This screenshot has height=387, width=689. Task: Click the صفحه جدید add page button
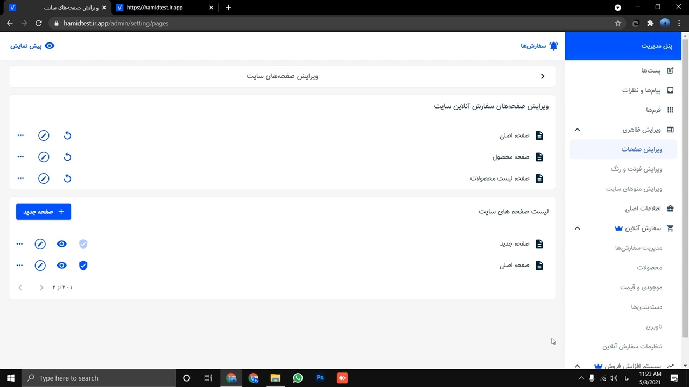pos(44,212)
